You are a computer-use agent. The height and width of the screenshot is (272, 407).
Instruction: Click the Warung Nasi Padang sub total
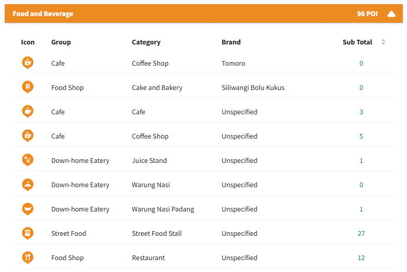[x=361, y=209]
